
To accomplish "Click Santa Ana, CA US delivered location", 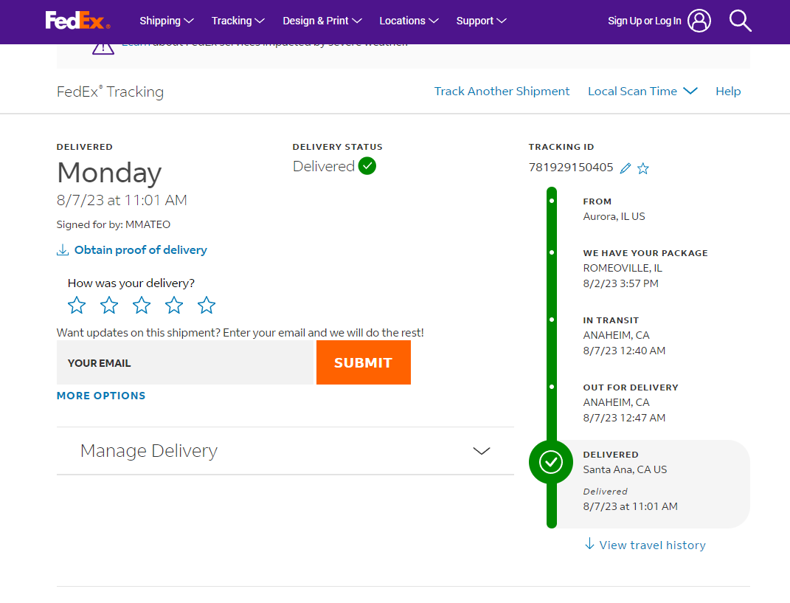I will tap(625, 469).
